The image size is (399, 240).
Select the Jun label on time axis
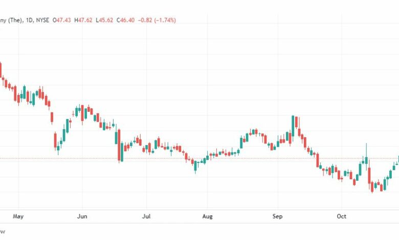(82, 217)
